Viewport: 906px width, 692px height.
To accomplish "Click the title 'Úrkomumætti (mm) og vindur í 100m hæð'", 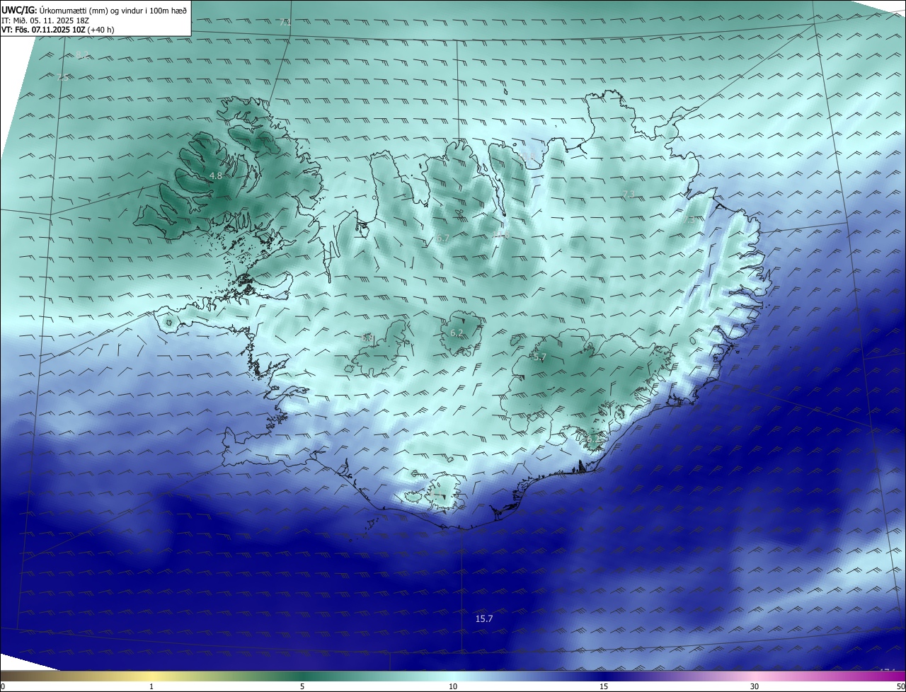I will coord(113,10).
